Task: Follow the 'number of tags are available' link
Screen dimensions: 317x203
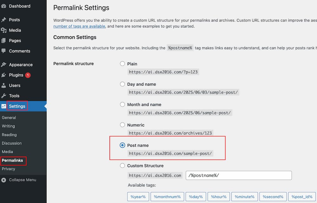Action: (x=79, y=26)
